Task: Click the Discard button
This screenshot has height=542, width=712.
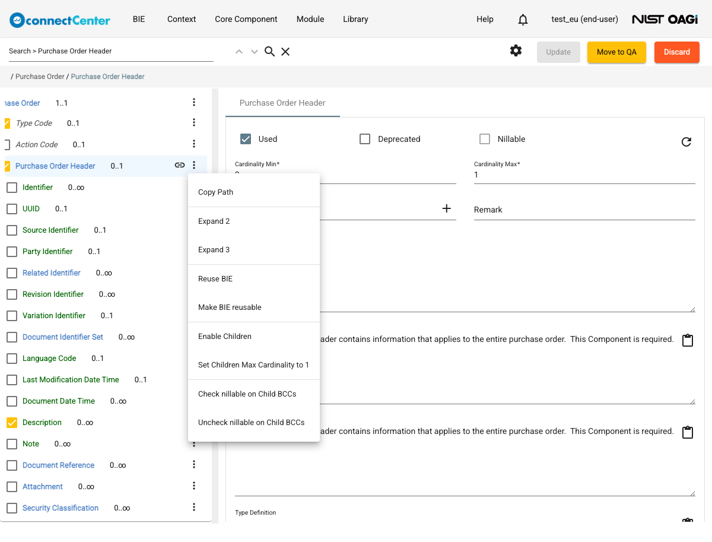Action: 677,52
